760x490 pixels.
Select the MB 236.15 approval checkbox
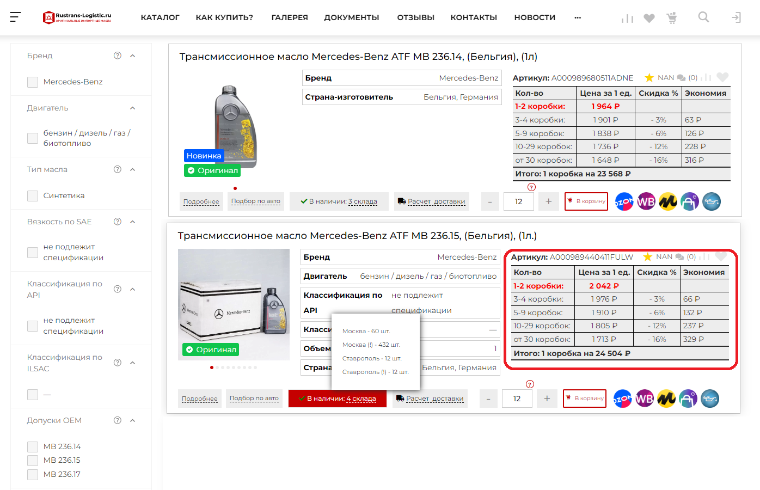(x=33, y=461)
